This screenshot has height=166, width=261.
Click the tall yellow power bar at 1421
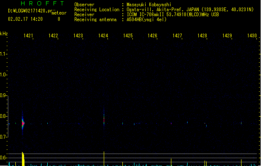(x=23, y=159)
